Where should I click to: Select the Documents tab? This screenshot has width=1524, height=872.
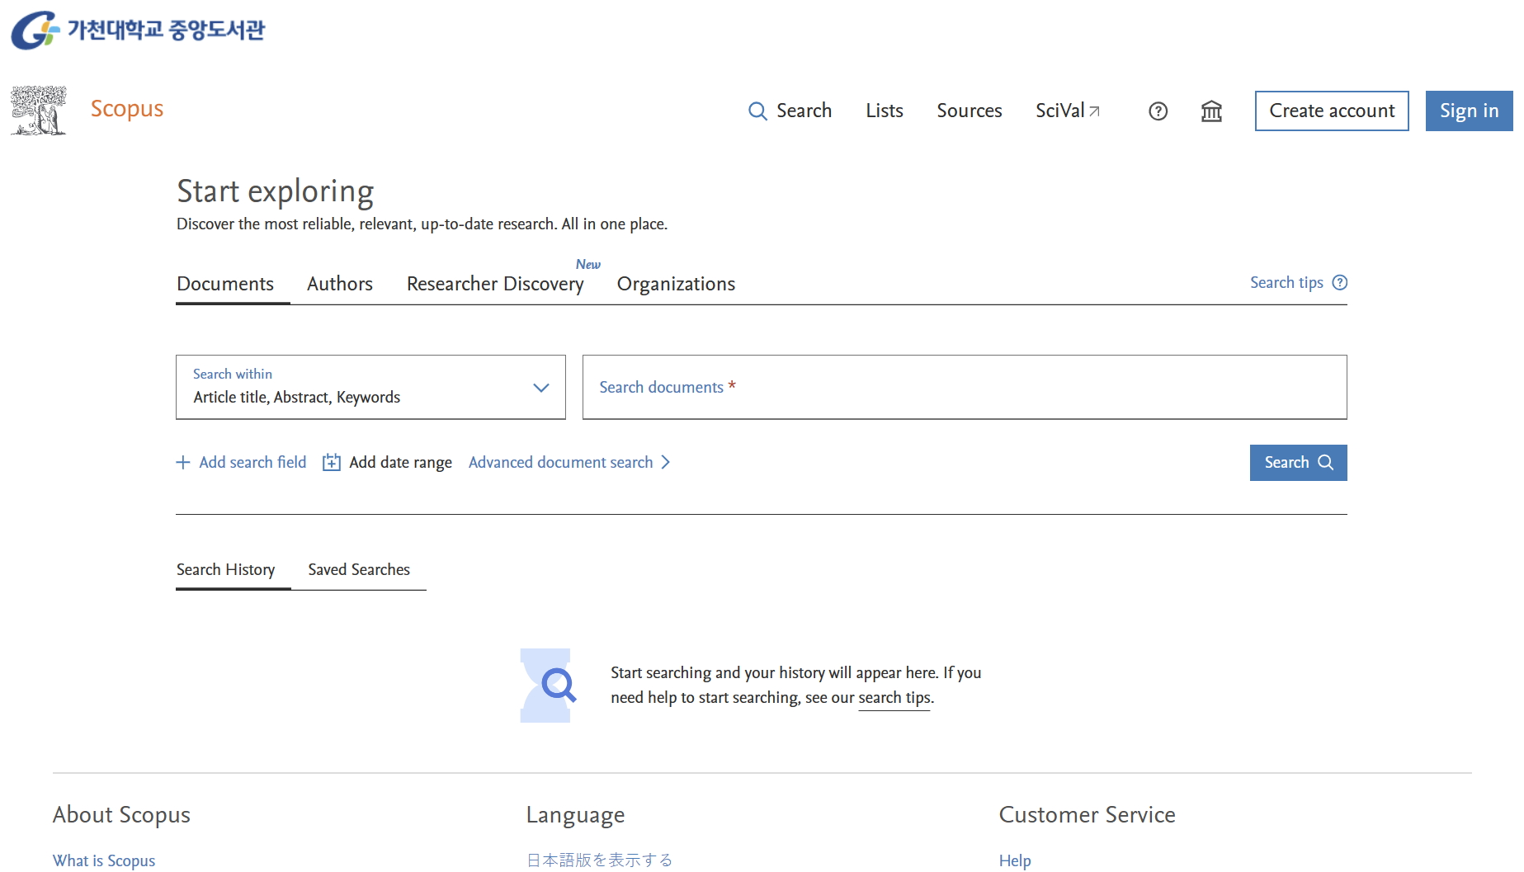(225, 284)
